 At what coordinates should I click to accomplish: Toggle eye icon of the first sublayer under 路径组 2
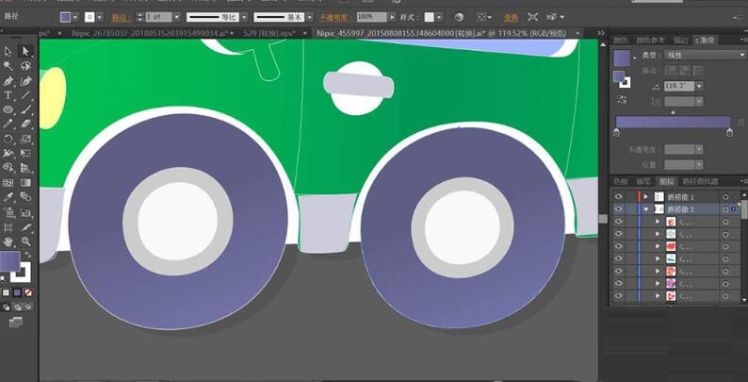[618, 222]
